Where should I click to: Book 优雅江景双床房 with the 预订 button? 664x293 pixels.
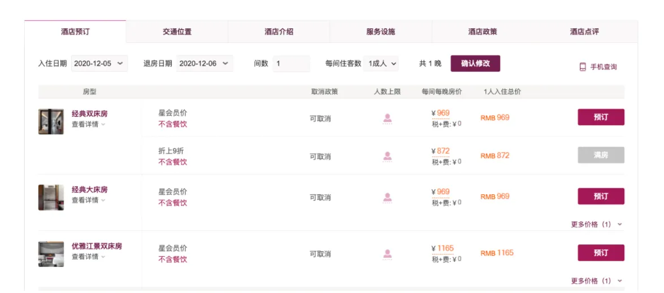[x=601, y=253]
